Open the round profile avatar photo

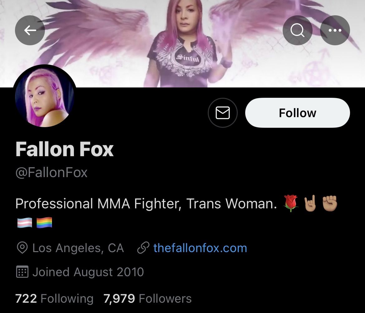click(x=45, y=96)
